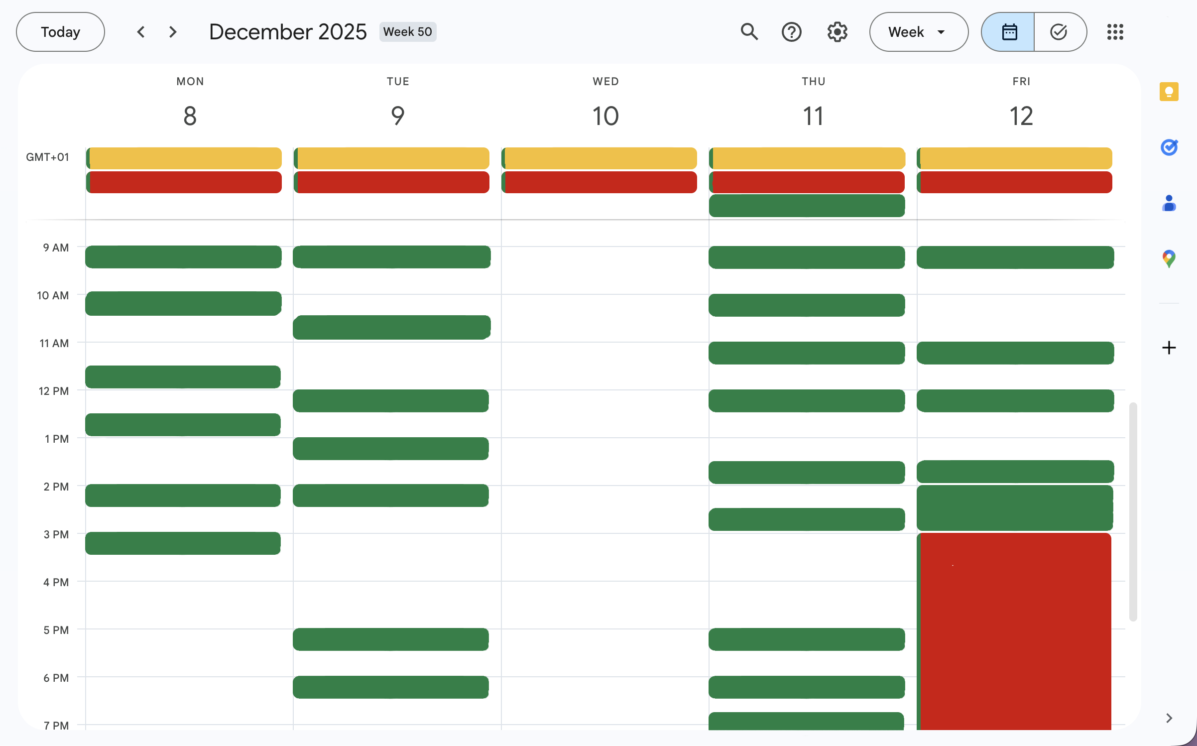
Task: Open the Week view dropdown
Action: [x=918, y=32]
